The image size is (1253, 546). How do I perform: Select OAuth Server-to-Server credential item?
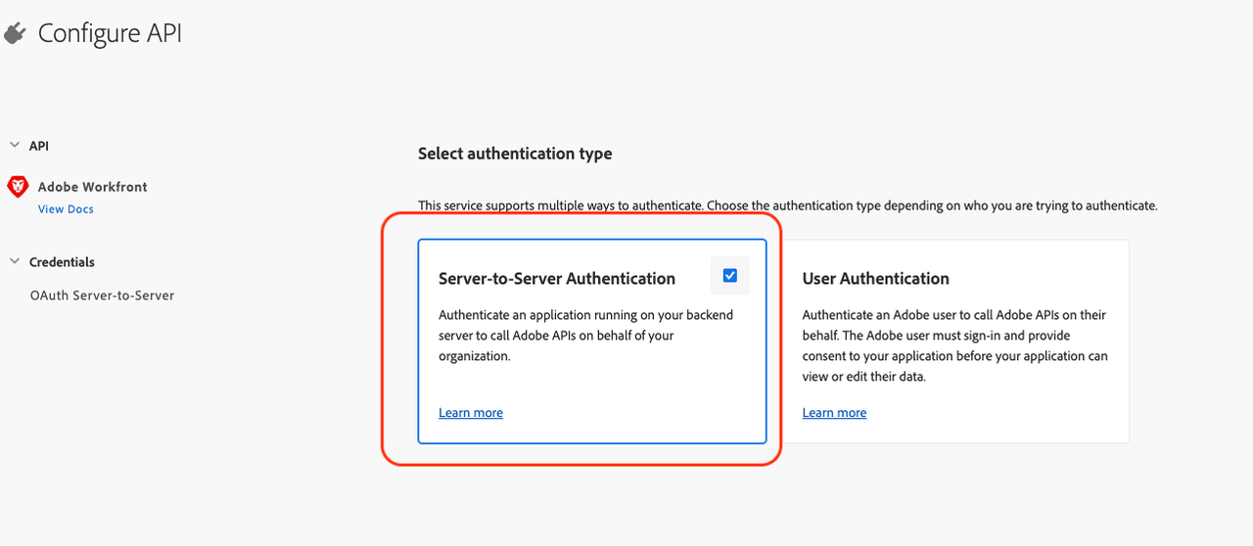coord(102,295)
